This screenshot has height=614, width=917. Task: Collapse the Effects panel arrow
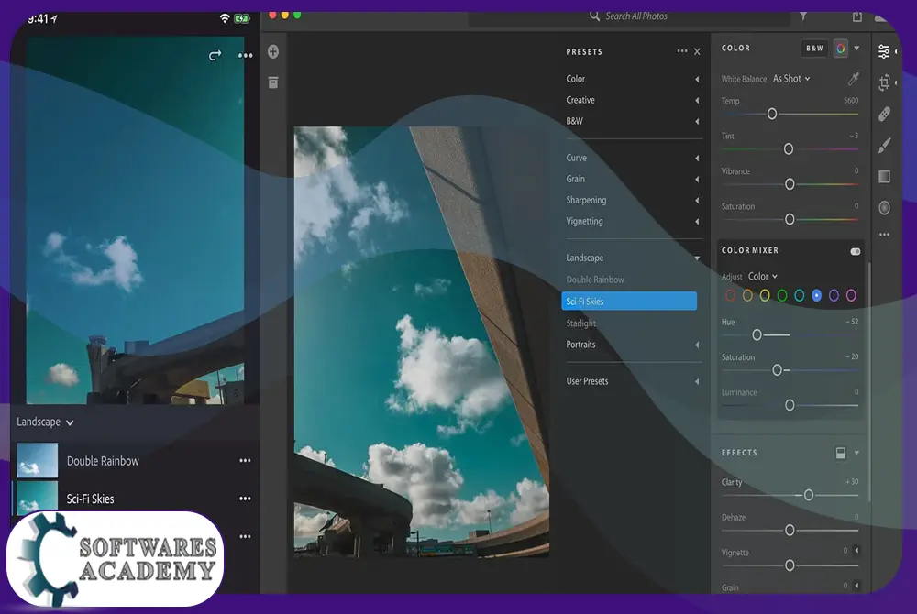point(856,453)
